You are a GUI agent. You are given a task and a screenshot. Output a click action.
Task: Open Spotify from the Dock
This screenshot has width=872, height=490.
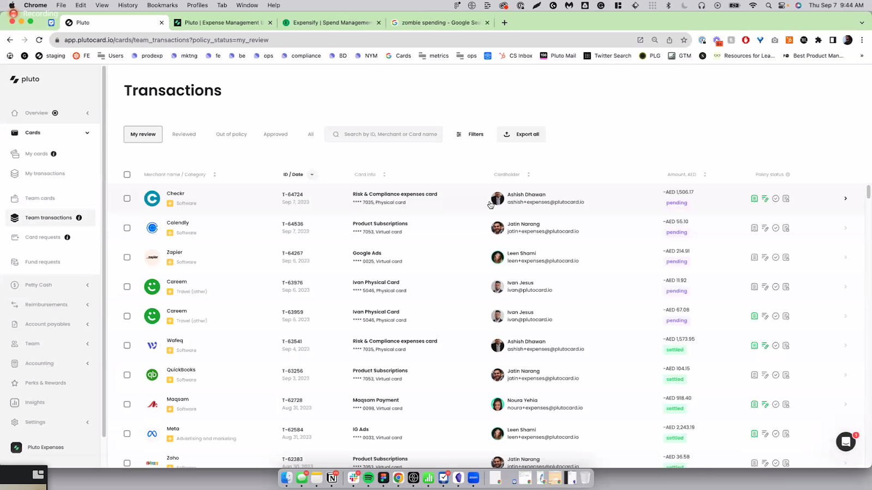(368, 478)
